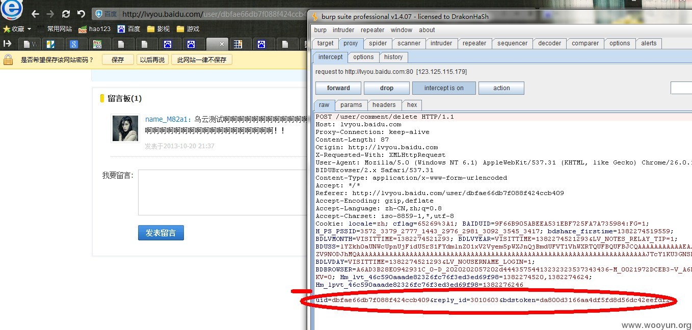
Task: Select the hex view tab
Action: 412,105
